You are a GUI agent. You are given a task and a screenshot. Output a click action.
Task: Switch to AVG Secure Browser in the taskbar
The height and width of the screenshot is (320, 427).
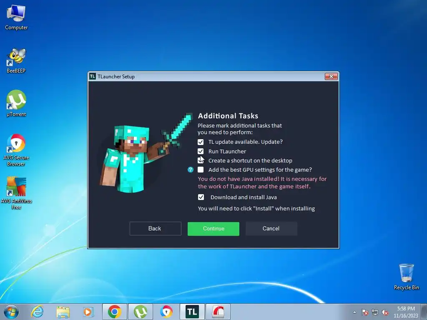click(166, 312)
